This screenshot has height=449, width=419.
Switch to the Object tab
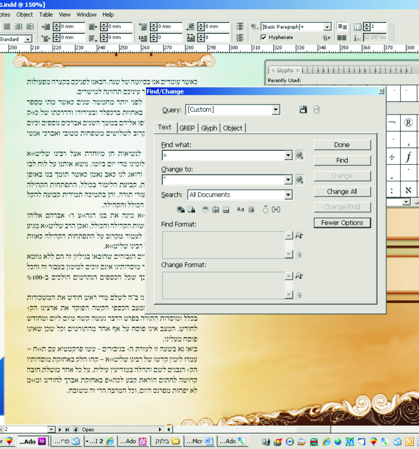(x=233, y=128)
